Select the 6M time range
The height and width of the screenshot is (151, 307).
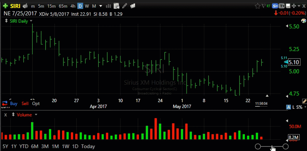pyautogui.click(x=34, y=146)
